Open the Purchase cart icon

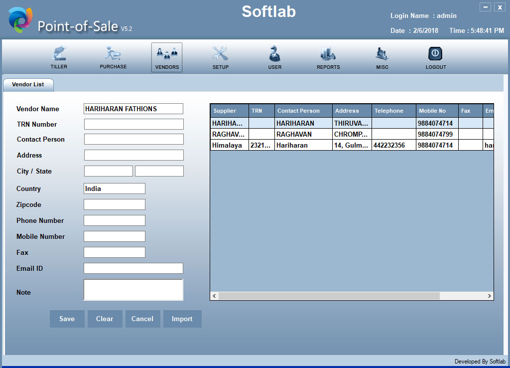point(113,54)
